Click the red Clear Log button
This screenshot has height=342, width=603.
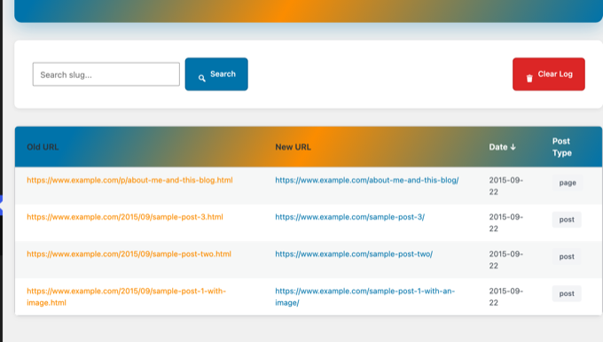pos(549,74)
